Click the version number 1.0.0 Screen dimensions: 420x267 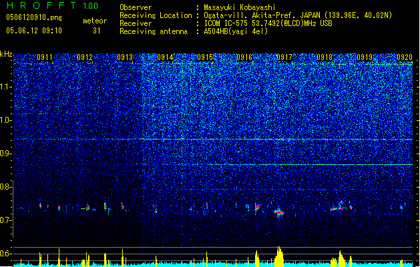[91, 6]
